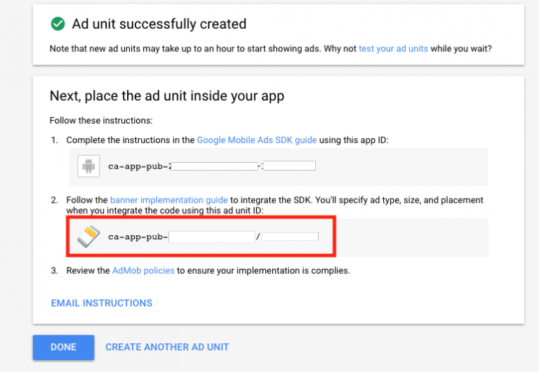Click the "Ad unit successfully created" heading
Viewport: 539px width, 372px height.
(159, 24)
